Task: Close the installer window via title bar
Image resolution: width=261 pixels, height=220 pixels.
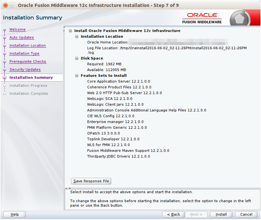Action: click(x=6, y=5)
